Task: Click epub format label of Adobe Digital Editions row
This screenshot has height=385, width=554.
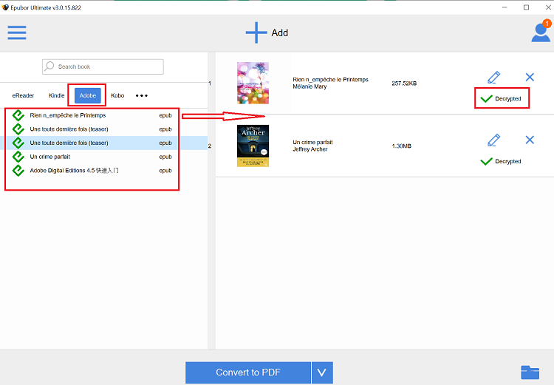Action: 165,171
